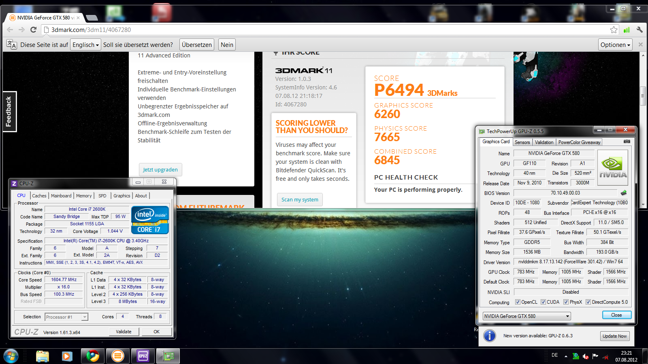648x364 pixels.
Task: Click the browser page vertical scrollbar thumb
Action: 643,96
